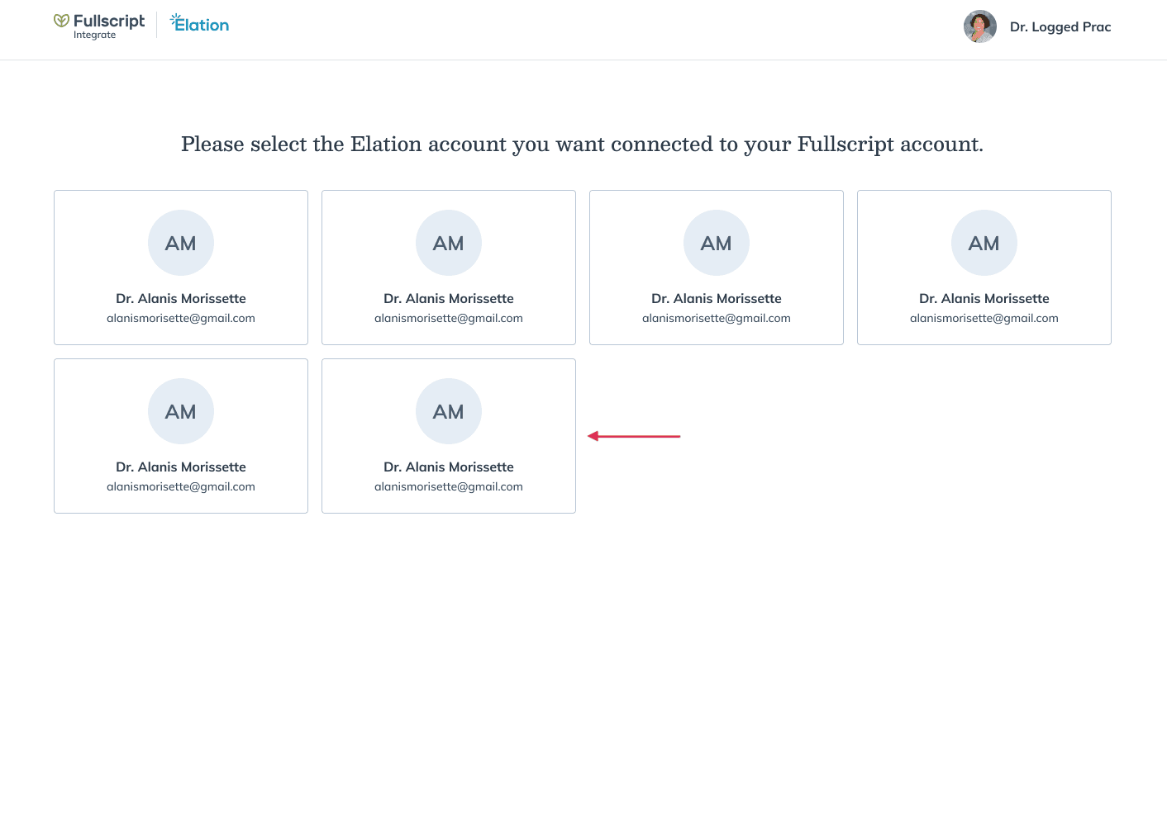The height and width of the screenshot is (834, 1167).
Task: Select the AM avatar in first bottom-row card
Action: pyautogui.click(x=181, y=411)
